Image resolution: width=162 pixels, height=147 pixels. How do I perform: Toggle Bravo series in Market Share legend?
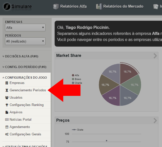76,79
